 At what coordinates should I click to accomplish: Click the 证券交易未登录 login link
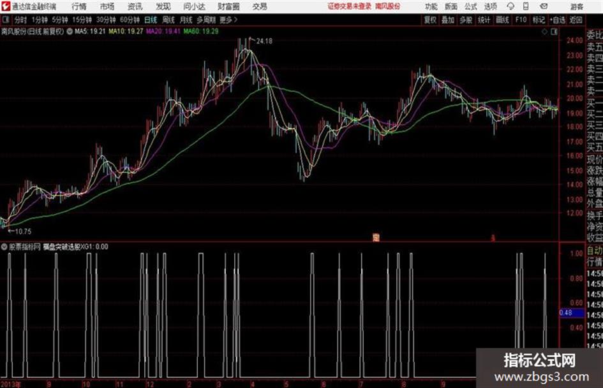point(350,6)
